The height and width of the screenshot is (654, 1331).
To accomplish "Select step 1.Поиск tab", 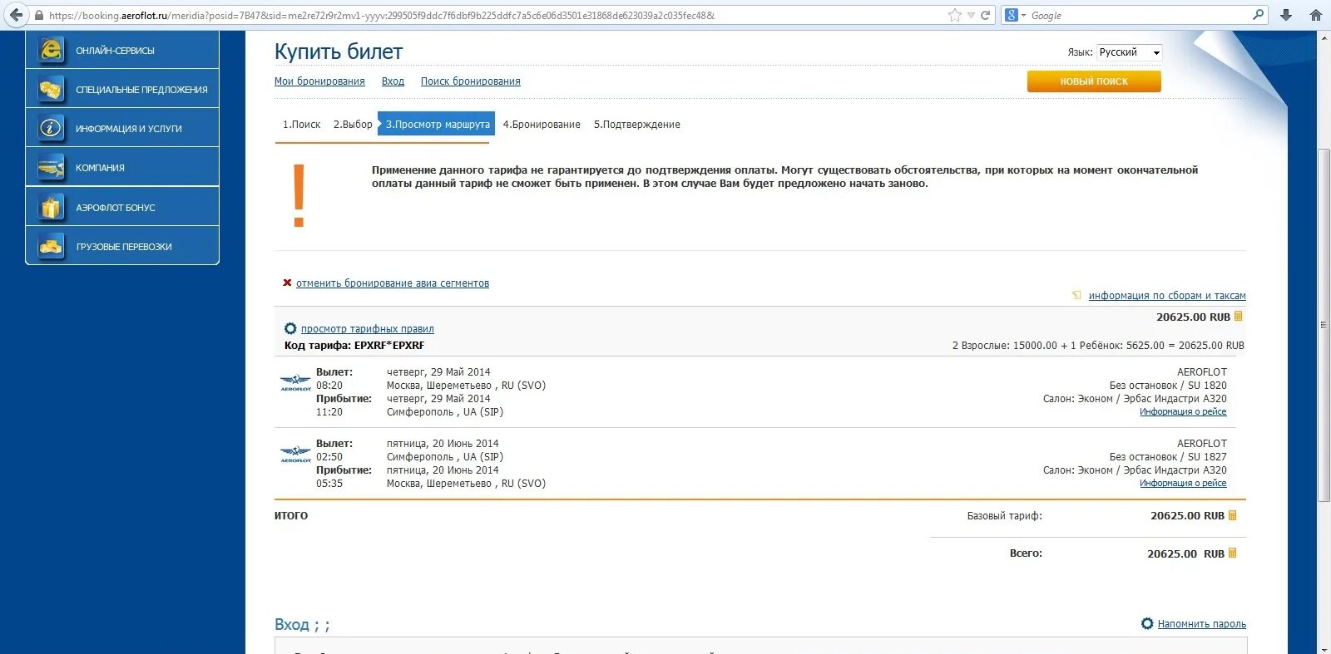I will point(301,125).
